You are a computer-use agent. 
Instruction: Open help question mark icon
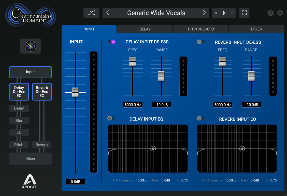point(270,13)
